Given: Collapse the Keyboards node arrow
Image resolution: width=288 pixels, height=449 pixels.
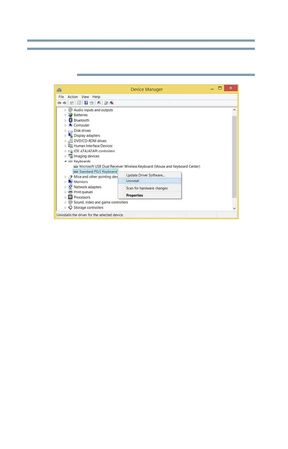Looking at the screenshot, I should tap(65, 162).
